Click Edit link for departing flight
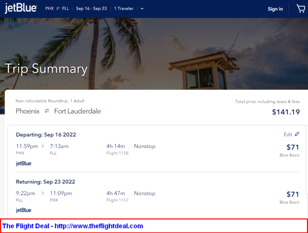Image resolution: width=308 pixels, height=233 pixels. [288, 134]
